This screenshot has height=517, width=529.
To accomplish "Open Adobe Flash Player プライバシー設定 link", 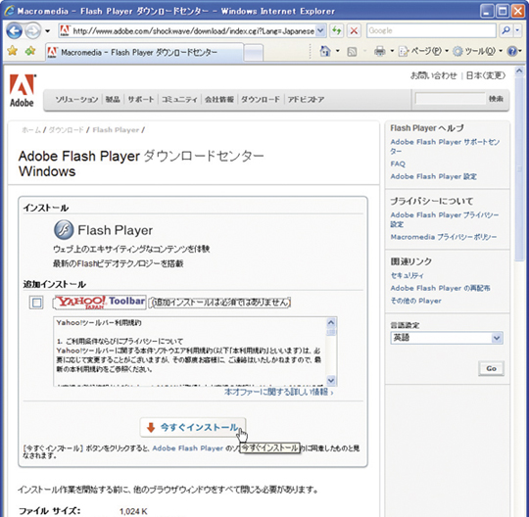I will click(x=445, y=219).
